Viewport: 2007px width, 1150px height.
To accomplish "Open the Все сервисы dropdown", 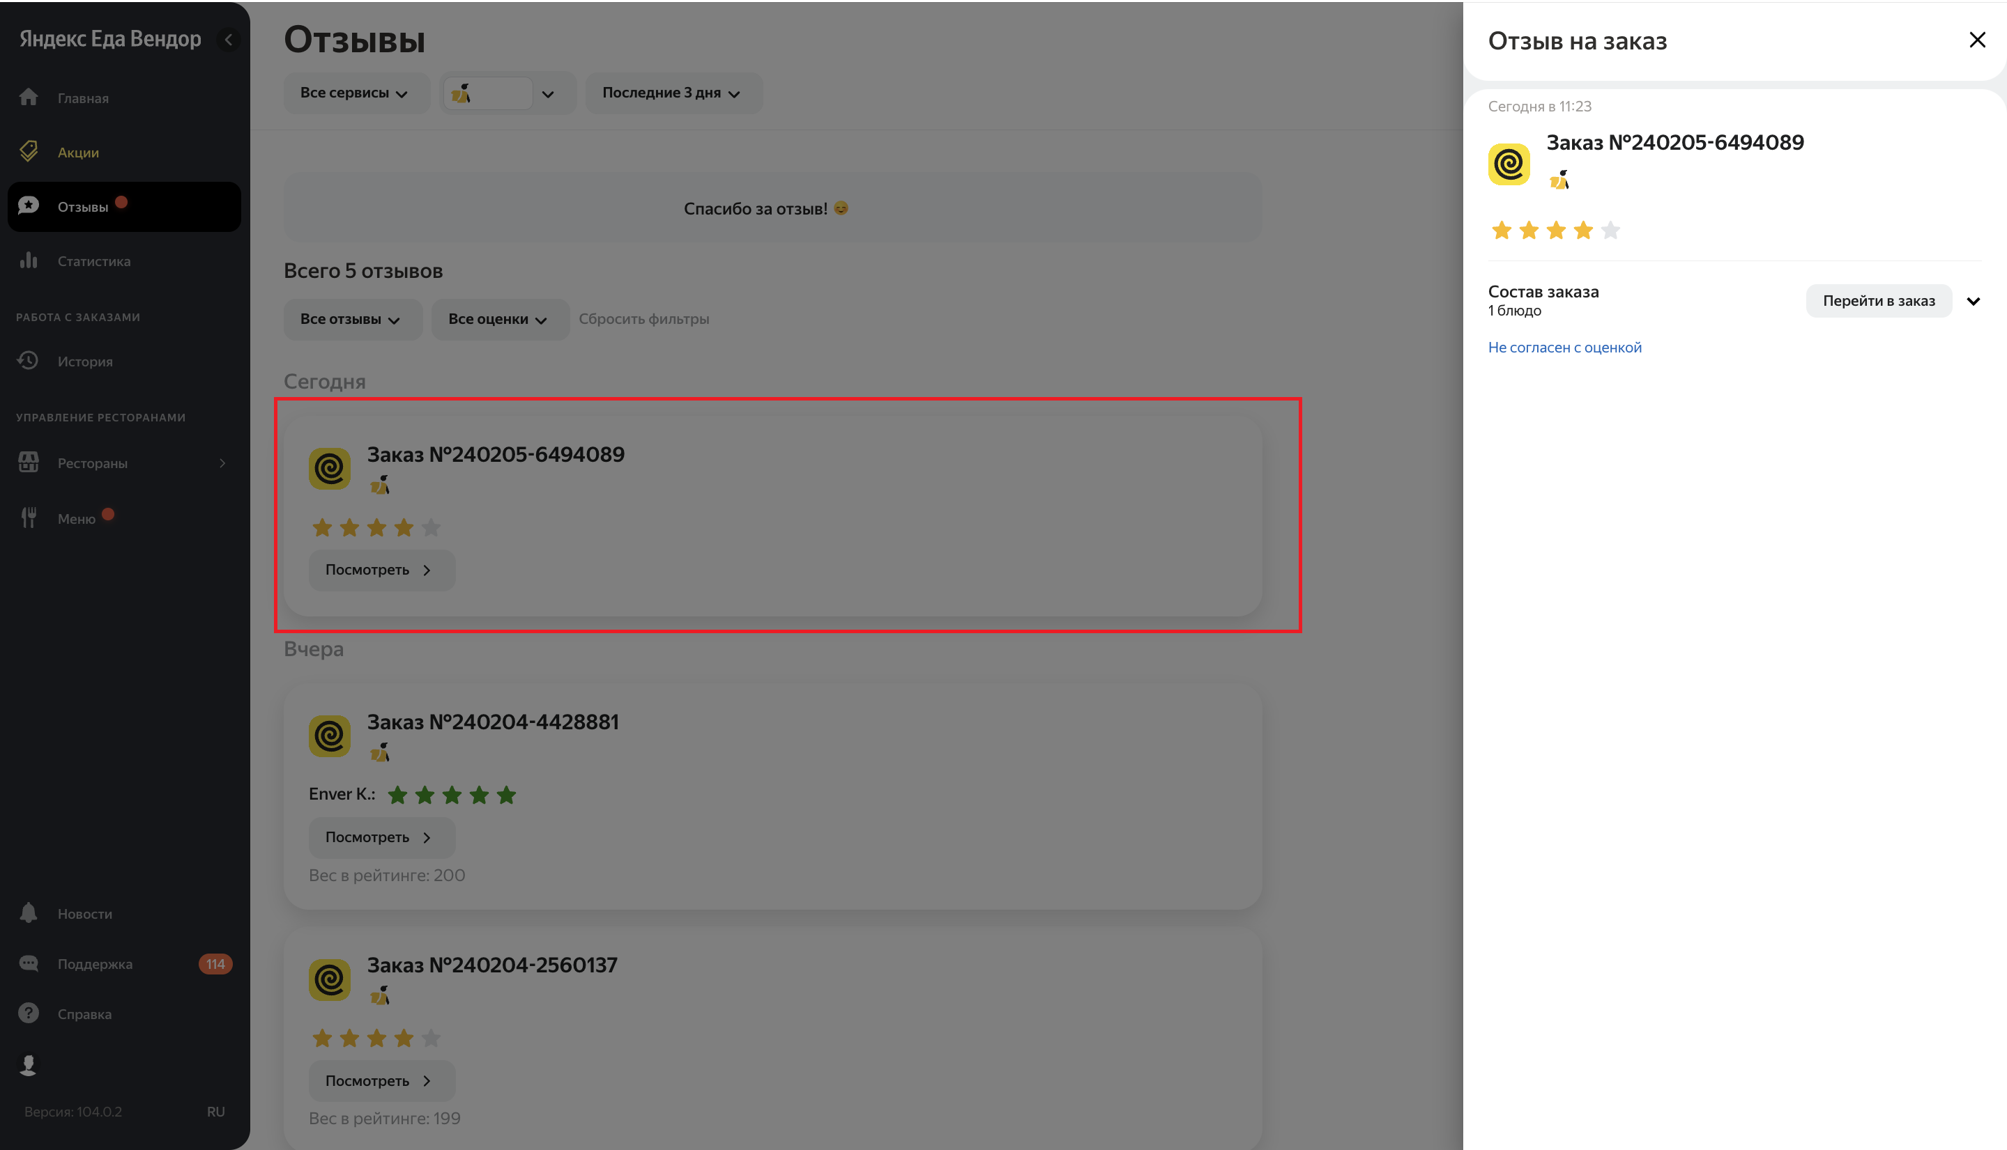I will (355, 93).
